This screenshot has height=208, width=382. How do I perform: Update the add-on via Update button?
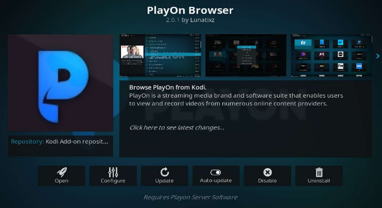[164, 176]
